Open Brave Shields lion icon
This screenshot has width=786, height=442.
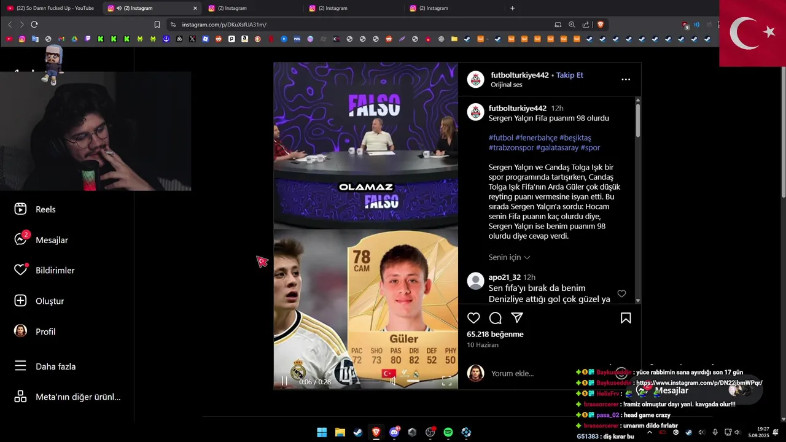click(600, 25)
